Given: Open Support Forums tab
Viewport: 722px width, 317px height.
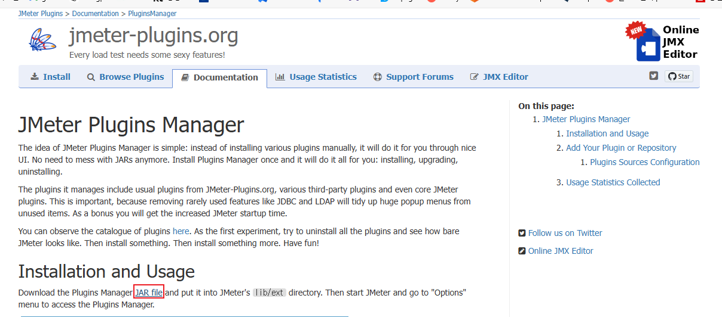Looking at the screenshot, I should [413, 77].
